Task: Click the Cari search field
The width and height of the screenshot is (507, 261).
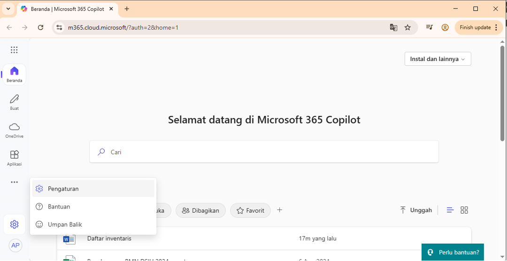Action: coord(264,152)
